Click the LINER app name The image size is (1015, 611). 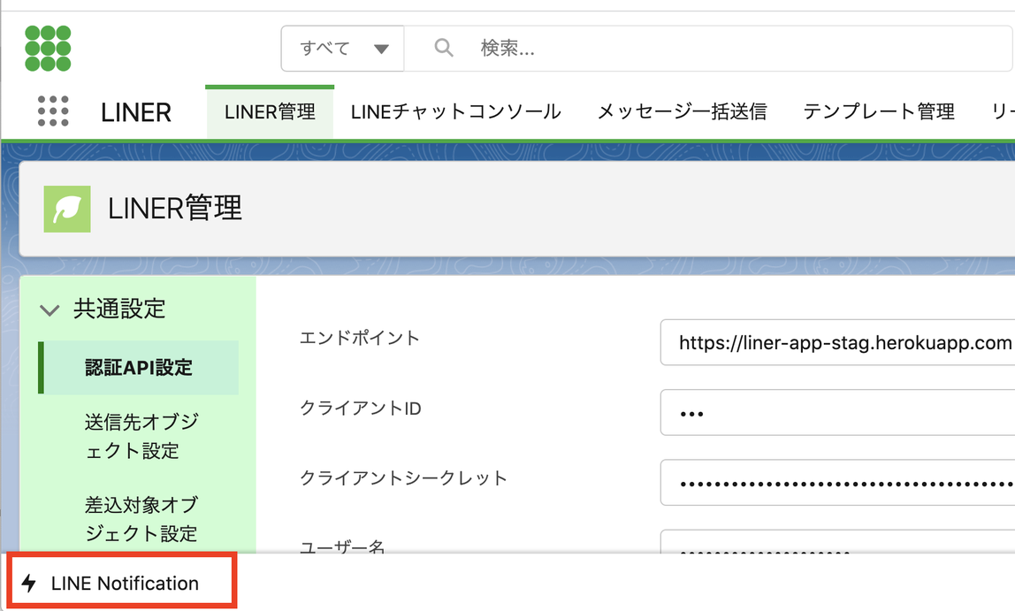136,112
